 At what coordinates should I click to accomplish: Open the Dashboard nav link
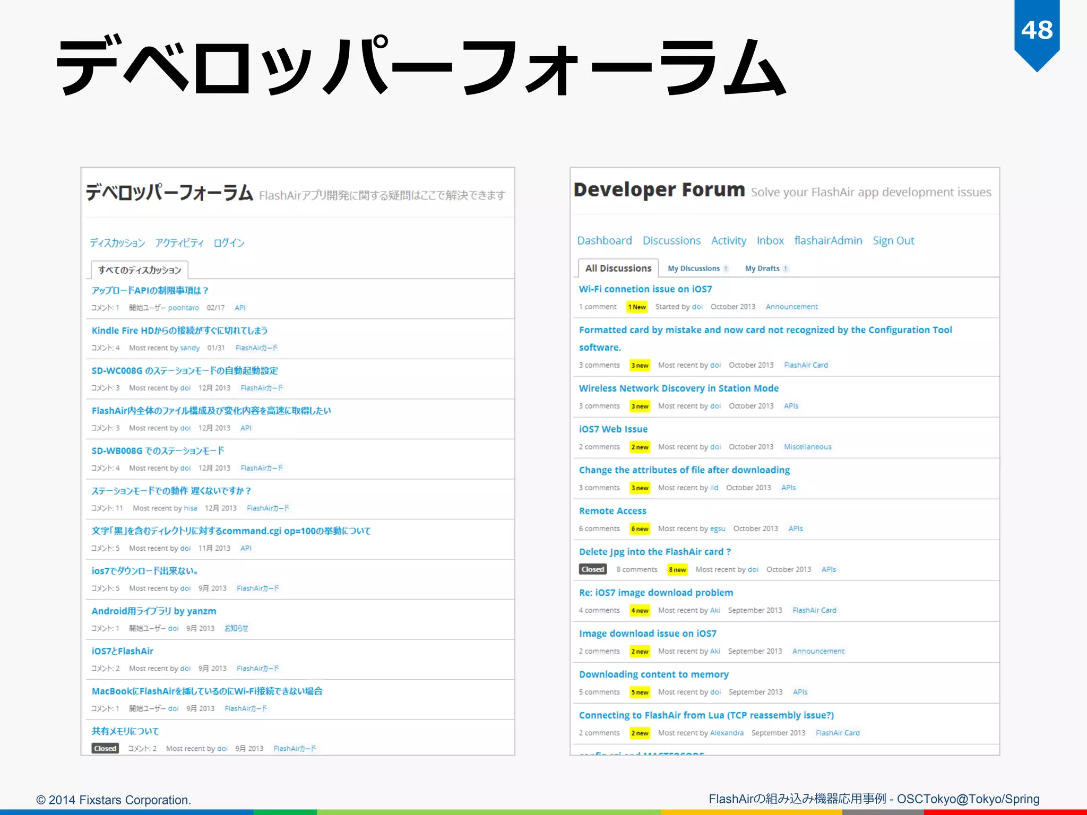[605, 240]
